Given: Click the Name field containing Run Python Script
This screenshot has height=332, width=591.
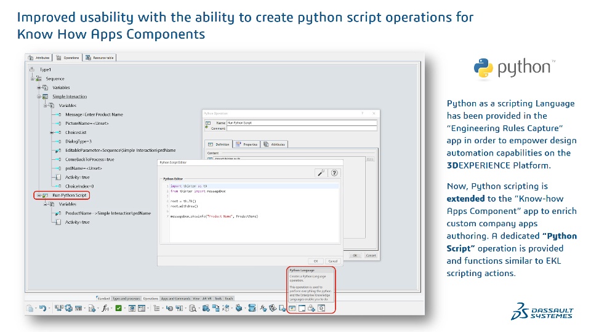Looking at the screenshot, I should (302, 123).
